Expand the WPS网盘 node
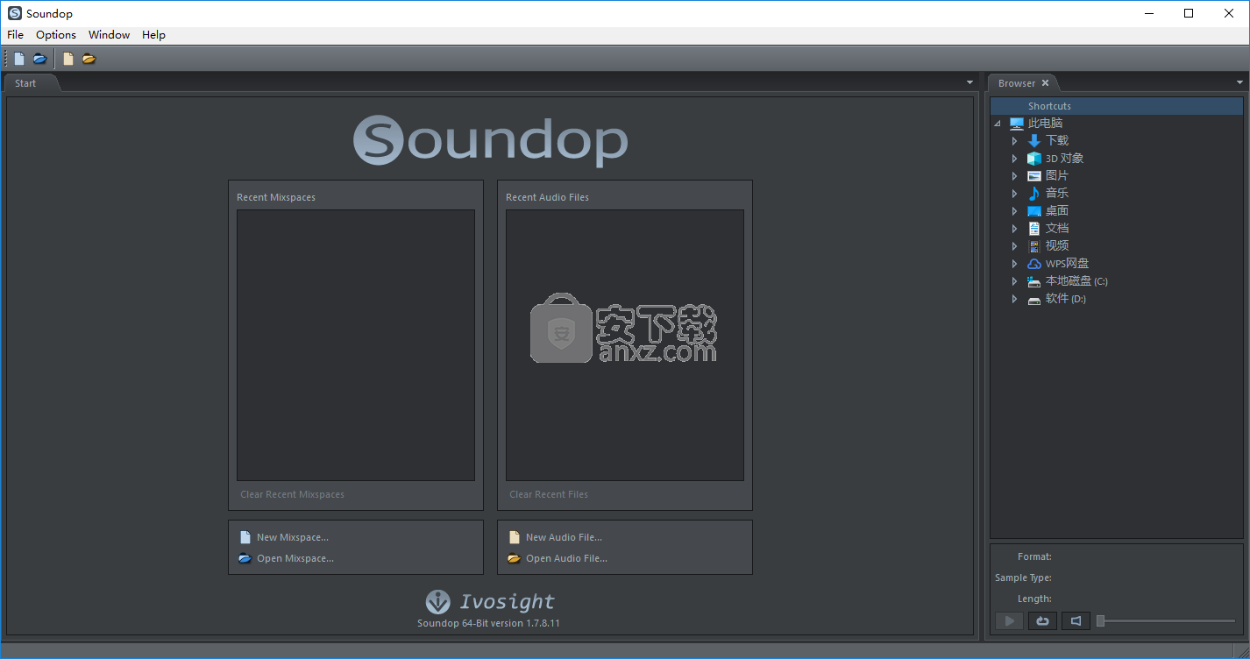1250x659 pixels. (1014, 264)
